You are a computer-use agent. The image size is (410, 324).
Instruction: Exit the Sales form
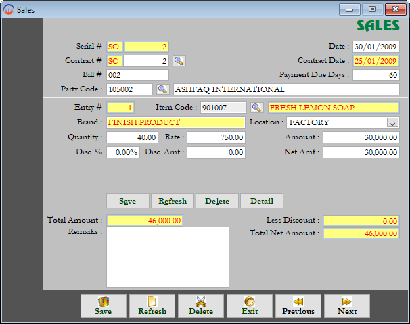tap(250, 306)
